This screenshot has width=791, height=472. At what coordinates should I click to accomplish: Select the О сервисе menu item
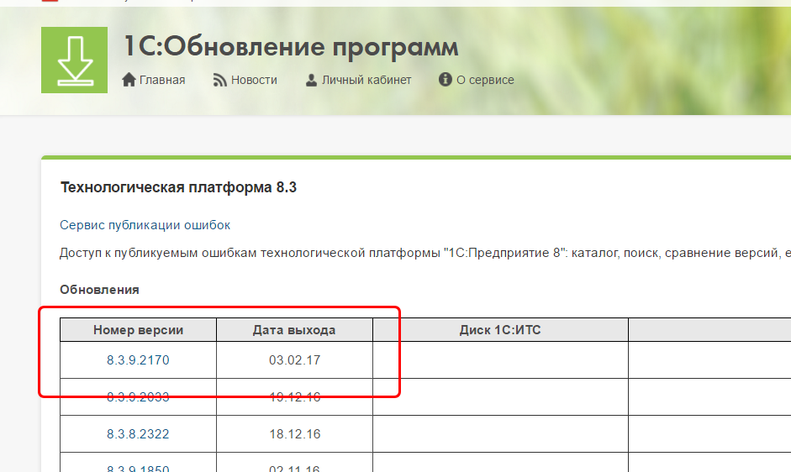pos(485,80)
